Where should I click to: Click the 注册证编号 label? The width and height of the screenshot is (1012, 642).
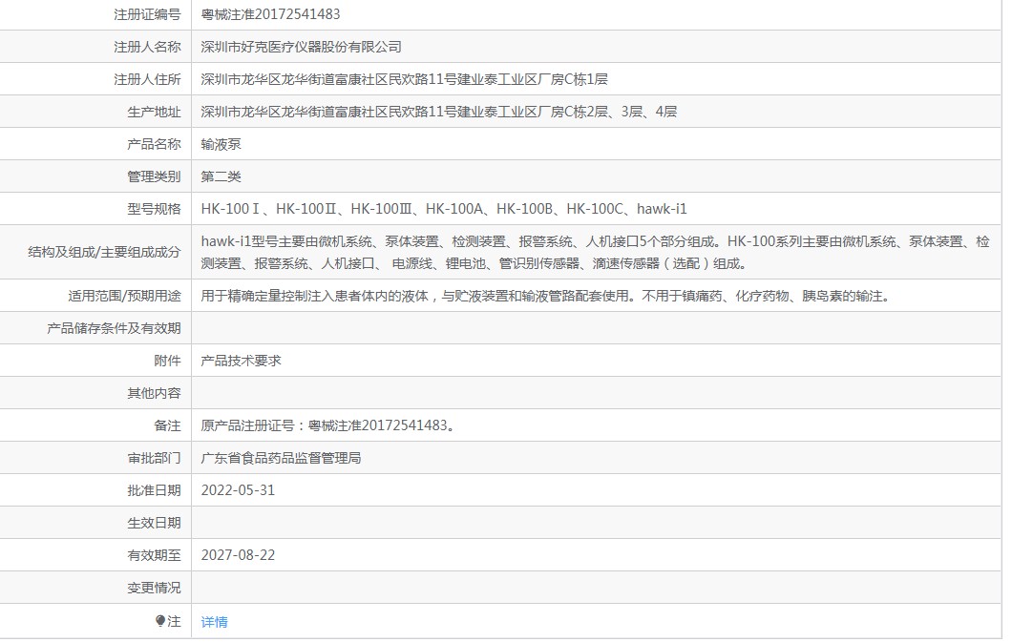147,14
